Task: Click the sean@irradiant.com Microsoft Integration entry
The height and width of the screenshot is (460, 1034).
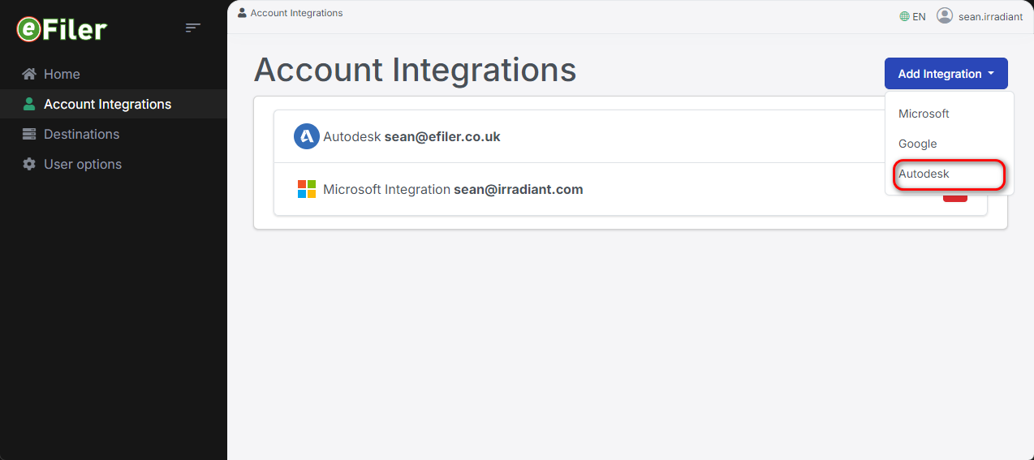Action: point(518,189)
